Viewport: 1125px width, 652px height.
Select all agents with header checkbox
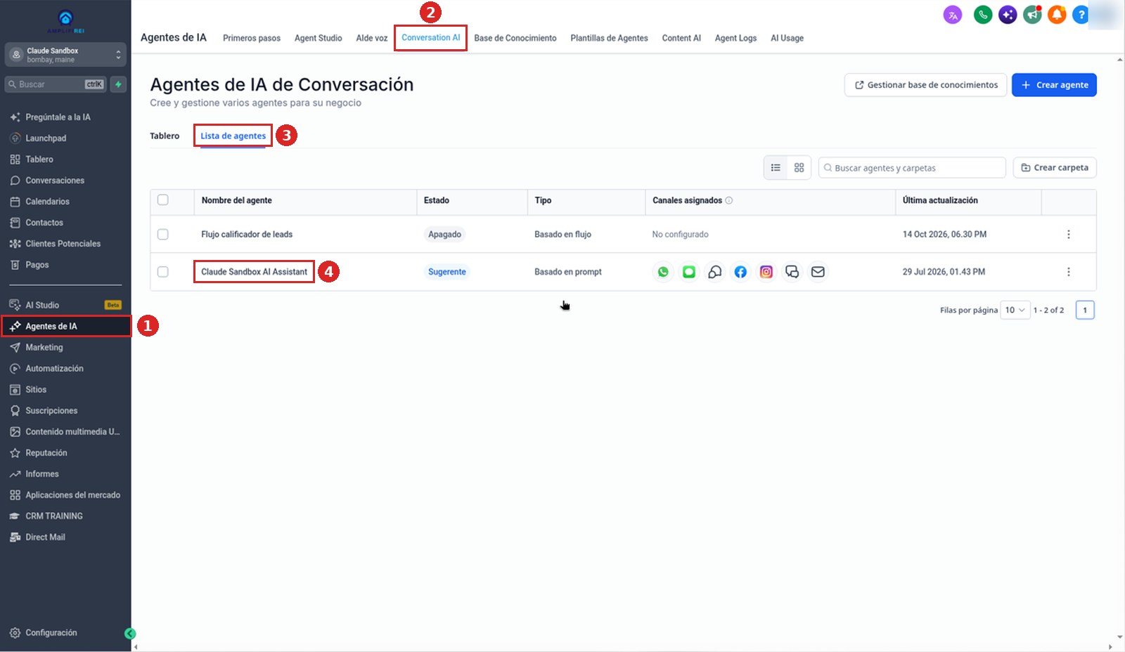pyautogui.click(x=163, y=200)
